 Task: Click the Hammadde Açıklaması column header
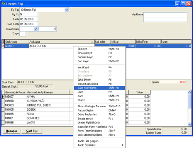coord(47,92)
